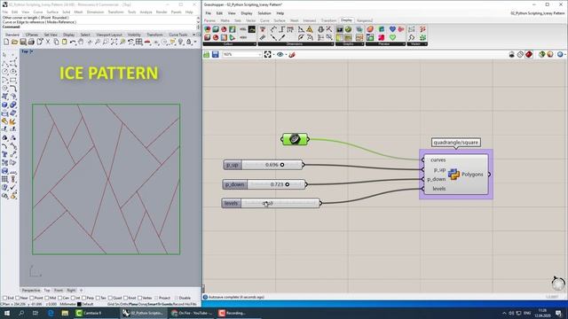Click the light bulb icon in Rhino toolbar

coord(181,42)
